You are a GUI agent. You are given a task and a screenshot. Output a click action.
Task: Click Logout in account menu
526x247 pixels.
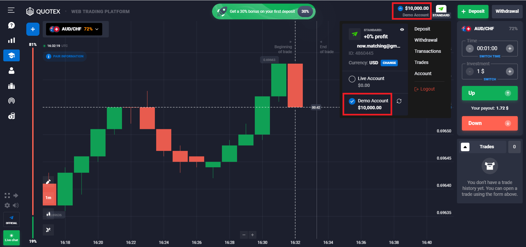tap(424, 89)
